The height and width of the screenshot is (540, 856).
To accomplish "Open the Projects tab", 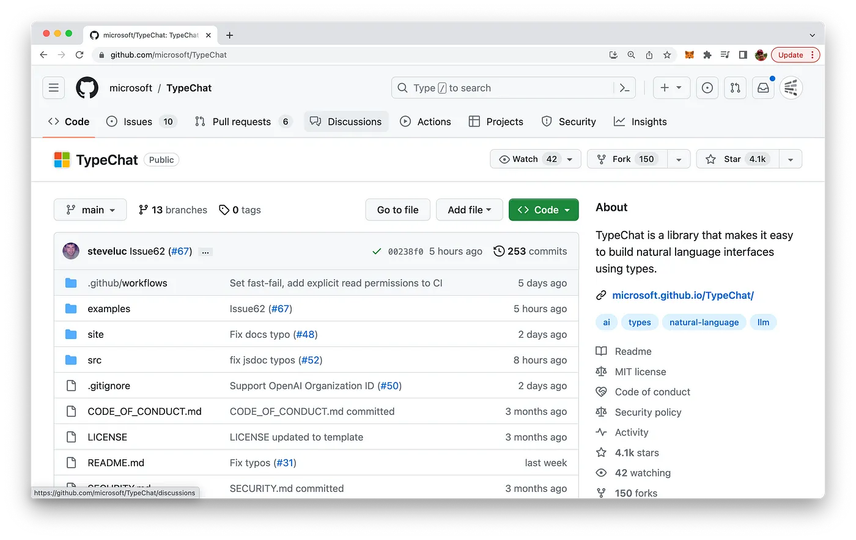I will pos(496,122).
